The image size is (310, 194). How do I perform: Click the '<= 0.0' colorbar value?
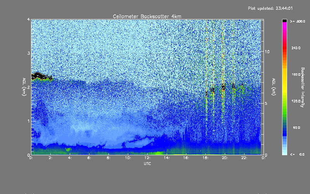click(298, 154)
